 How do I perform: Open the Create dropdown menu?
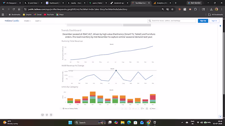[x=27, y=21]
